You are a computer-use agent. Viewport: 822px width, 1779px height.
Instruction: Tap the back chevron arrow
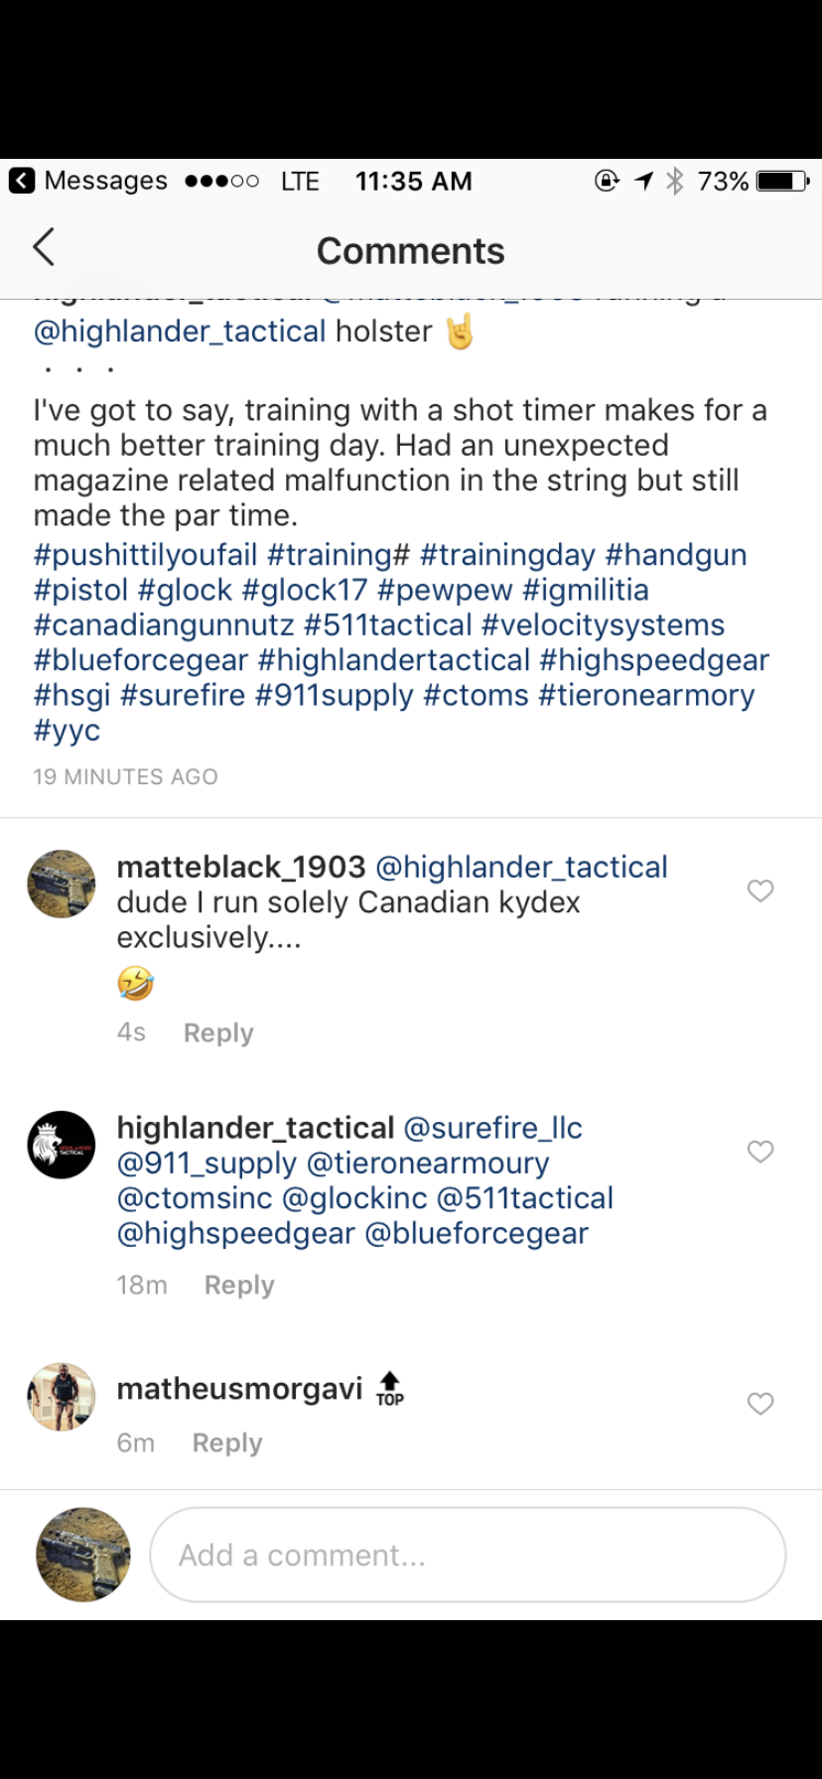coord(44,247)
